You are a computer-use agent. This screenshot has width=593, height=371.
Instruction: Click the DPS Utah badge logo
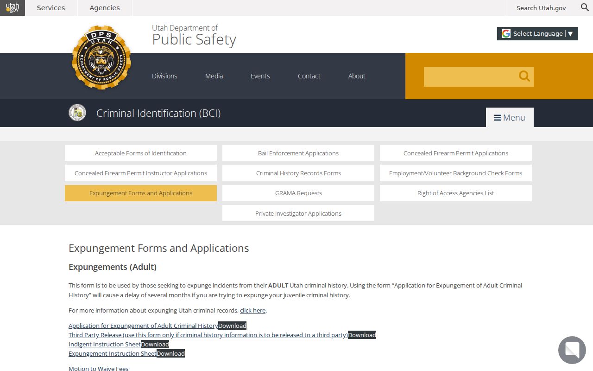tap(101, 58)
